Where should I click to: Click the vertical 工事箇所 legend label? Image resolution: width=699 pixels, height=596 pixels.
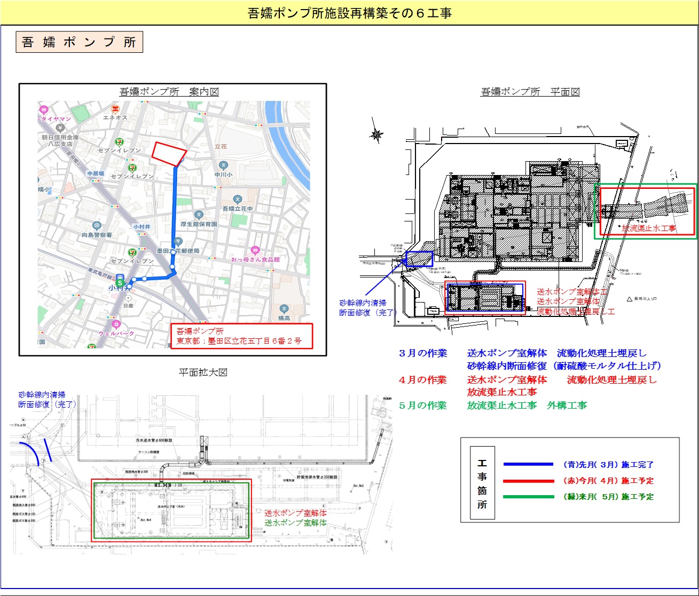482,483
